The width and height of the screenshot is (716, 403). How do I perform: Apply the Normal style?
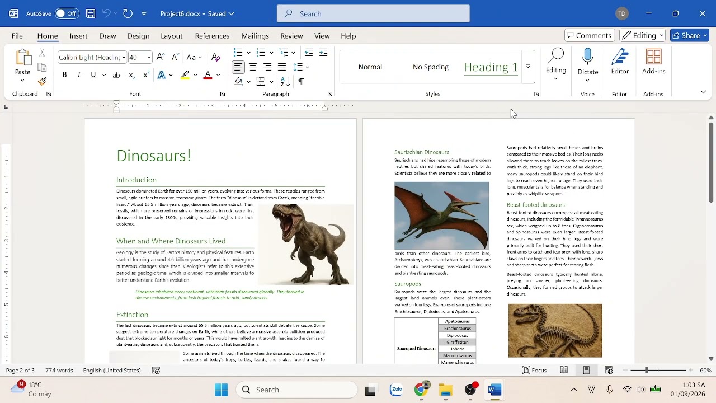370,67
